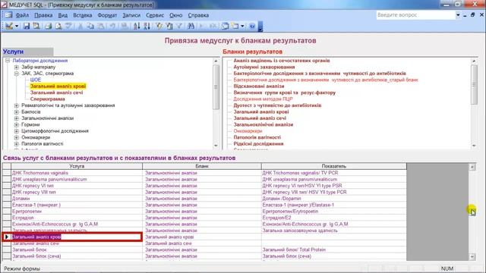The height and width of the screenshot is (273, 486).
Task: Click row selector for Естрадіол row
Action: tap(7, 218)
